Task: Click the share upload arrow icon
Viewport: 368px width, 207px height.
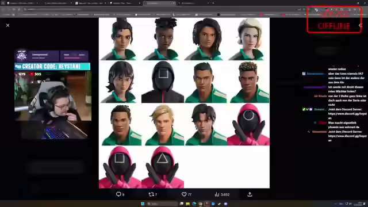Action: click(x=250, y=194)
